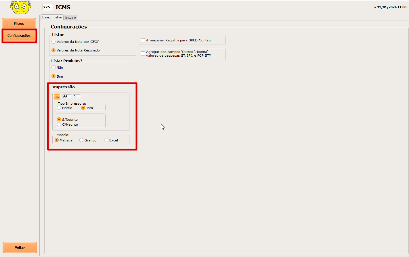Select the C/Negrito option

tap(59, 124)
